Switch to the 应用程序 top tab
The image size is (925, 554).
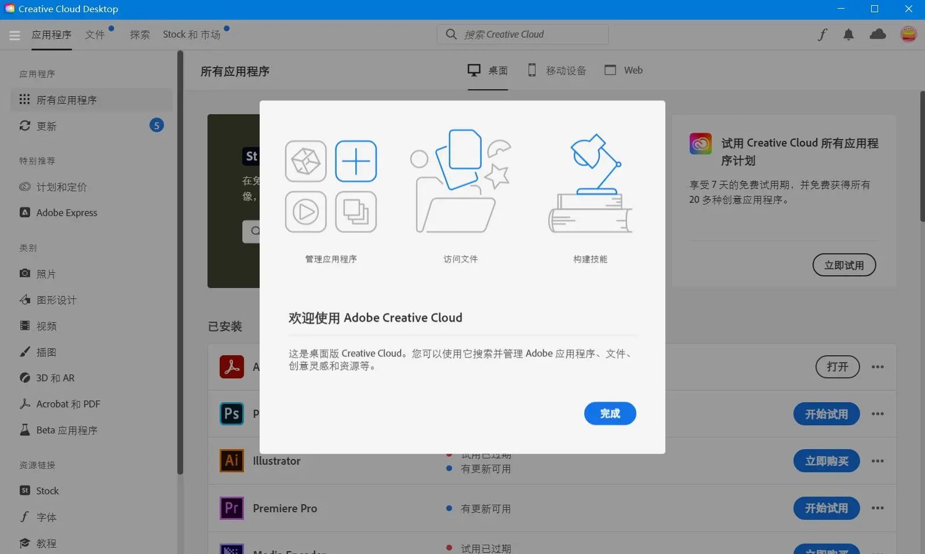tap(52, 35)
